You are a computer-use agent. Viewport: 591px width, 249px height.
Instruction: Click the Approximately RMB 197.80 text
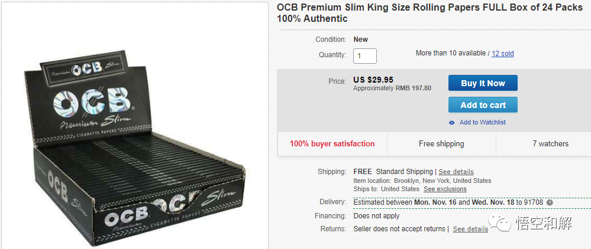(392, 89)
